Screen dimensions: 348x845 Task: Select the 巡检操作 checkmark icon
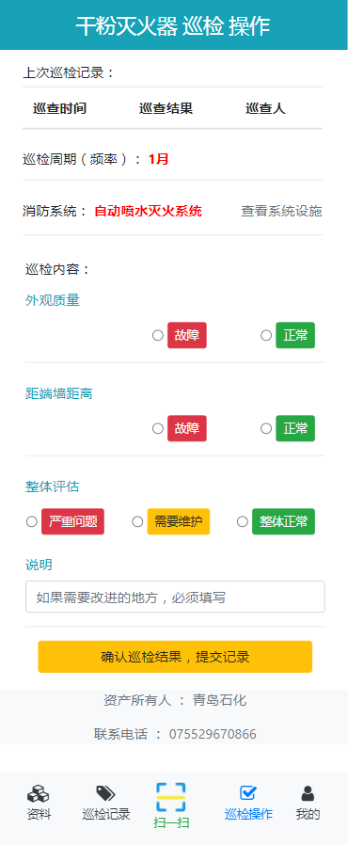tap(247, 792)
